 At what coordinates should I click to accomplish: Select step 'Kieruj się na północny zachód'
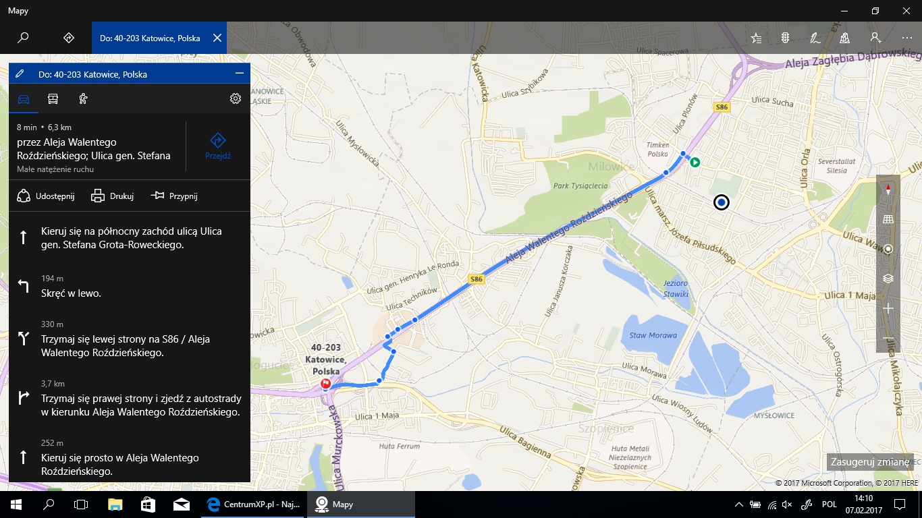click(x=130, y=238)
